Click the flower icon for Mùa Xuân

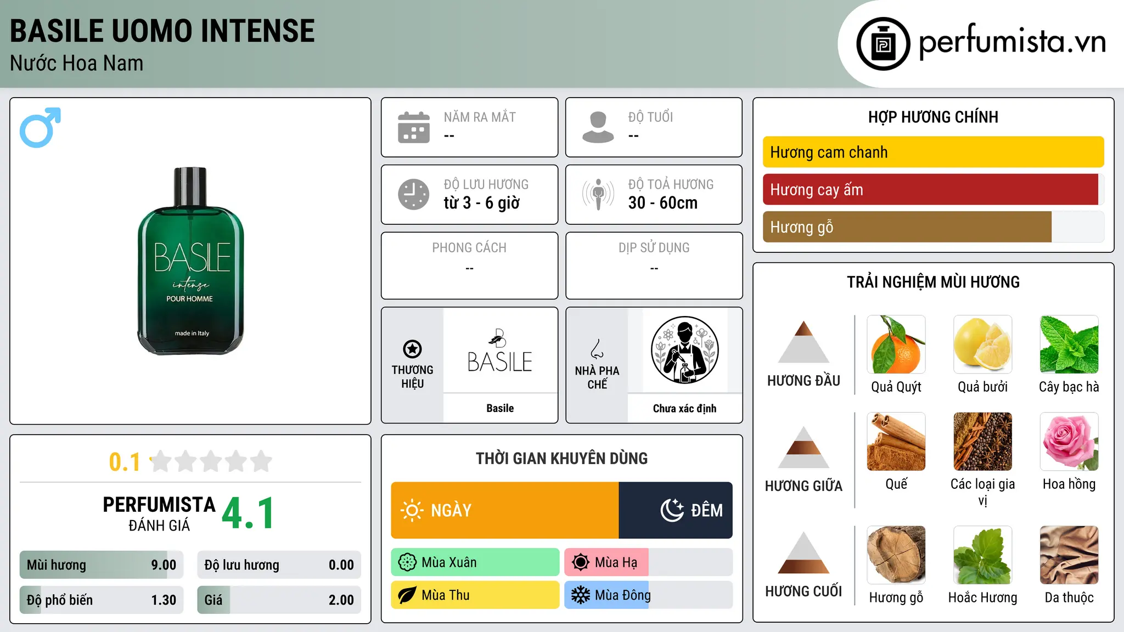[x=407, y=562]
